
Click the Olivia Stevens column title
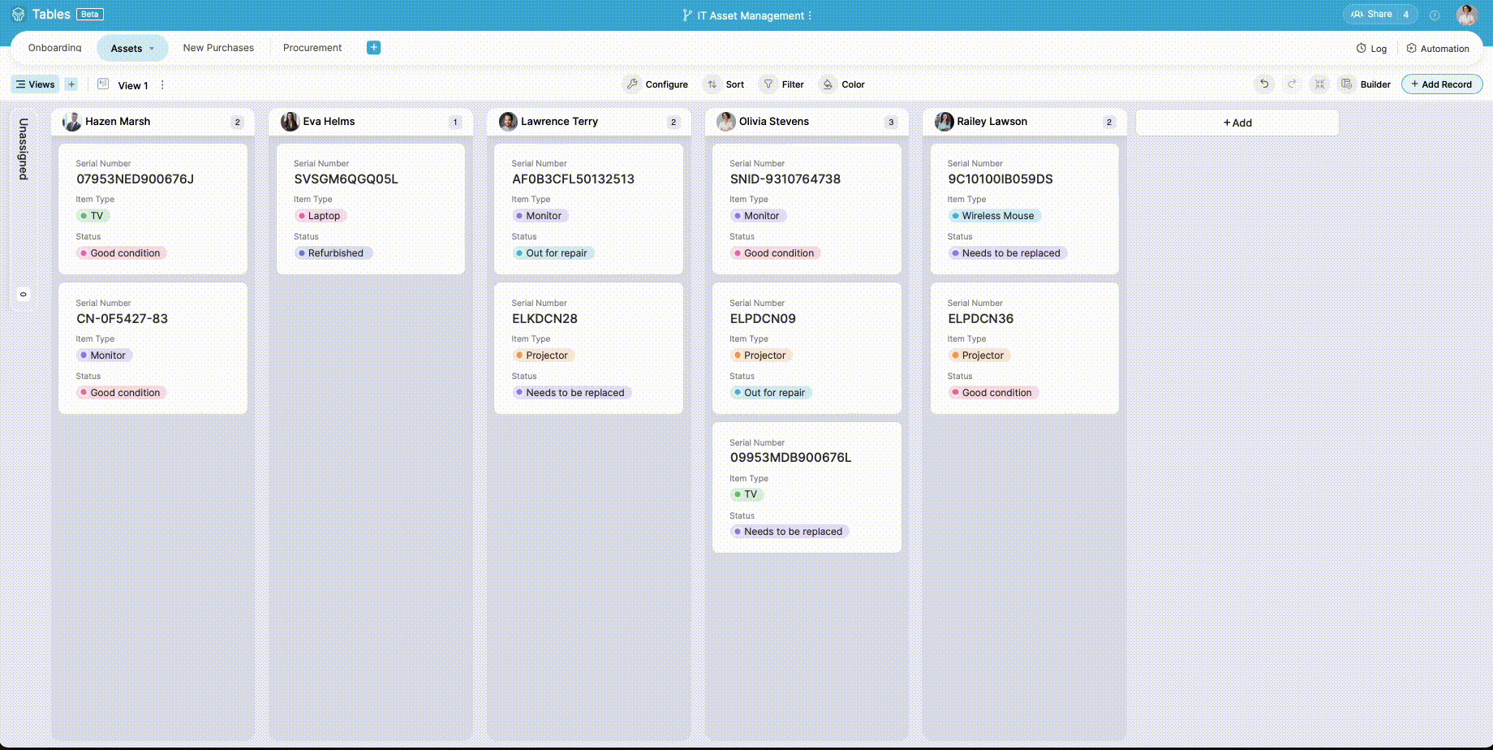click(774, 122)
